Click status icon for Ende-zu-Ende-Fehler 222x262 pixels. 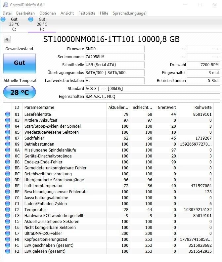(8, 162)
